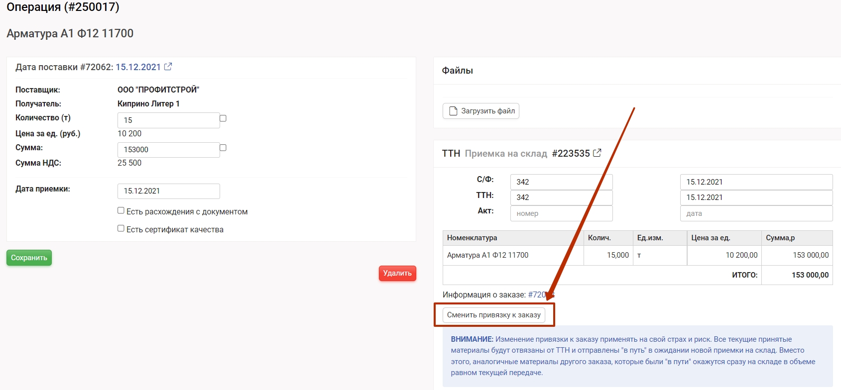This screenshot has width=841, height=390.
Task: Open external link icon next to delivery date
Action: 168,67
